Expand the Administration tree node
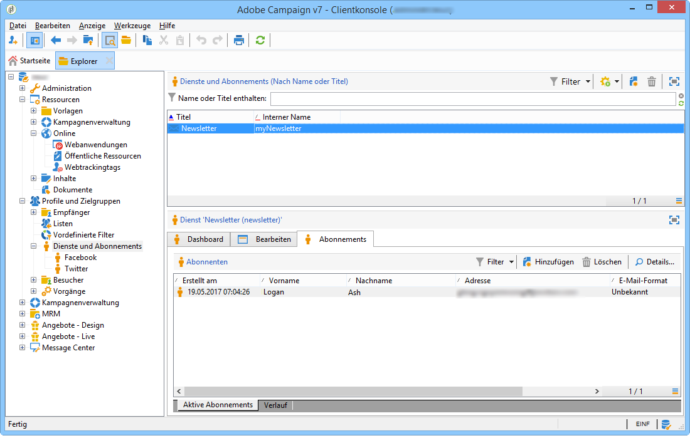Image resolution: width=690 pixels, height=443 pixels. pos(22,88)
